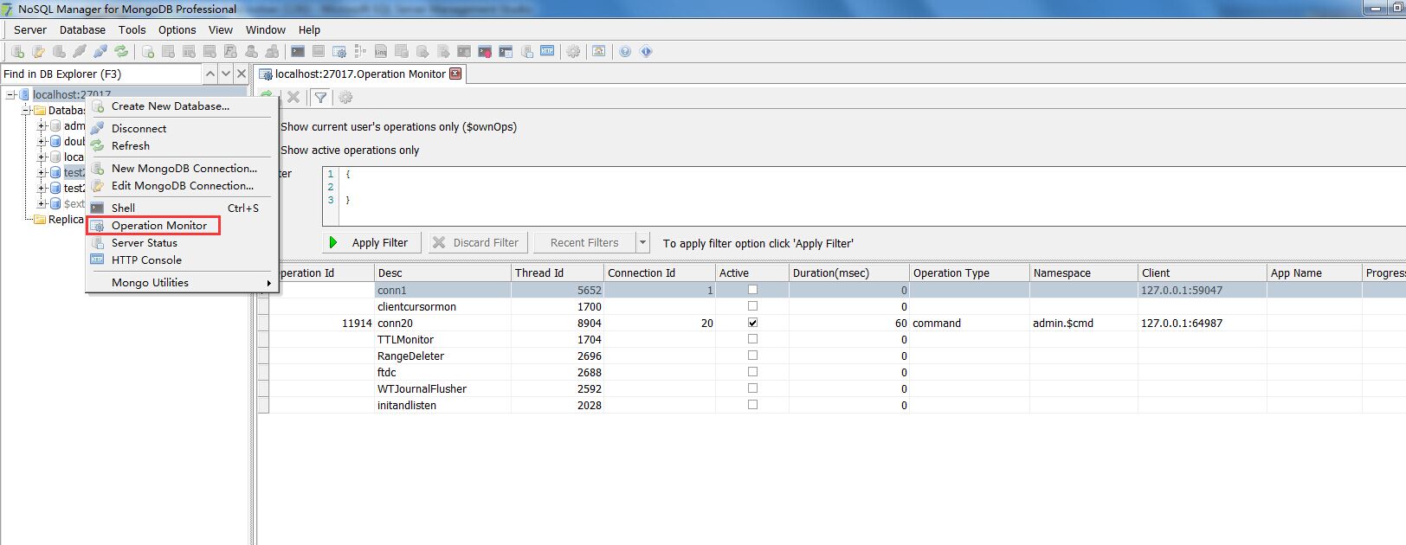Expand the Mongo Utilities submenu
The image size is (1406, 545).
click(x=182, y=283)
